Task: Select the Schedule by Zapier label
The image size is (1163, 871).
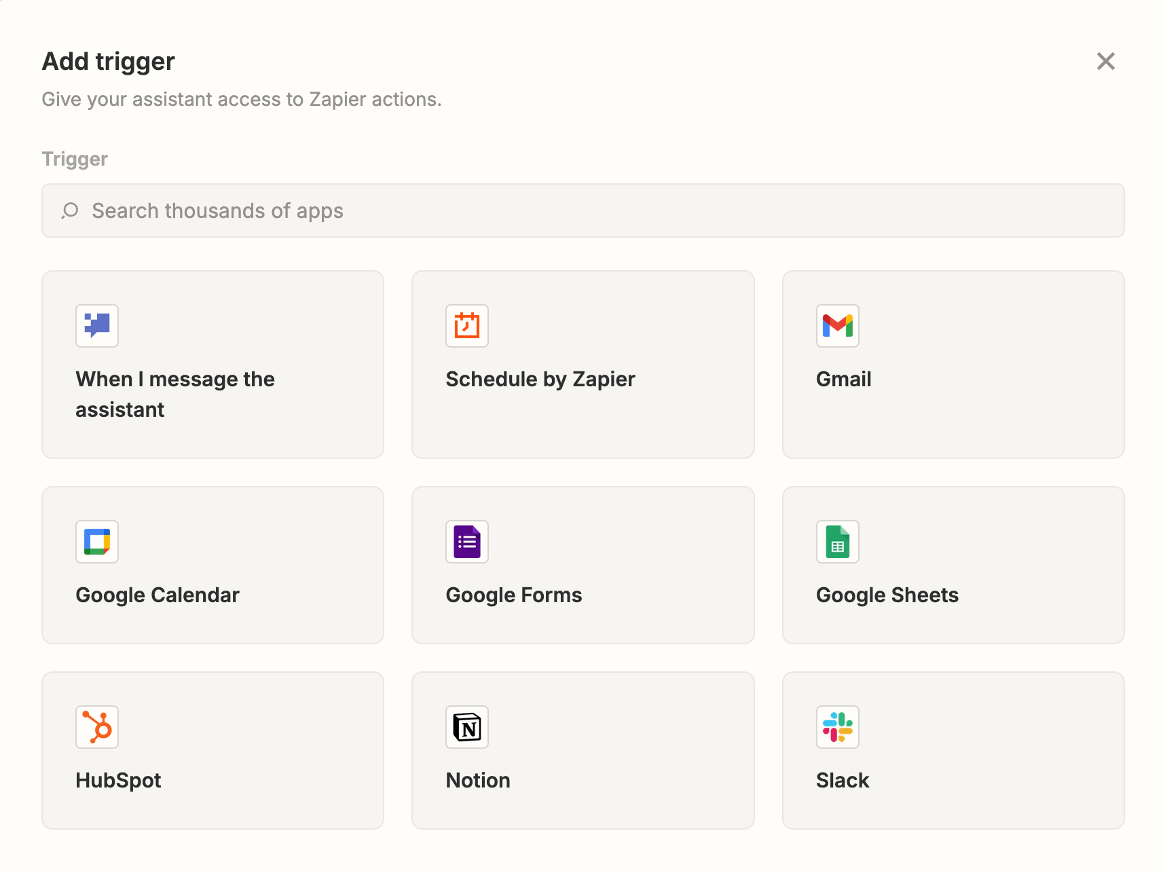Action: point(540,379)
